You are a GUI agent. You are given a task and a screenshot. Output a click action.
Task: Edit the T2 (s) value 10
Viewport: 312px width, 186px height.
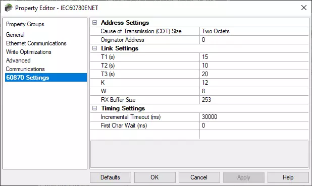tap(254, 66)
